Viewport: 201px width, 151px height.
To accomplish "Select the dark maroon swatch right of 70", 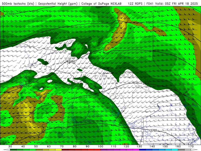I will pyautogui.click(x=65, y=150).
